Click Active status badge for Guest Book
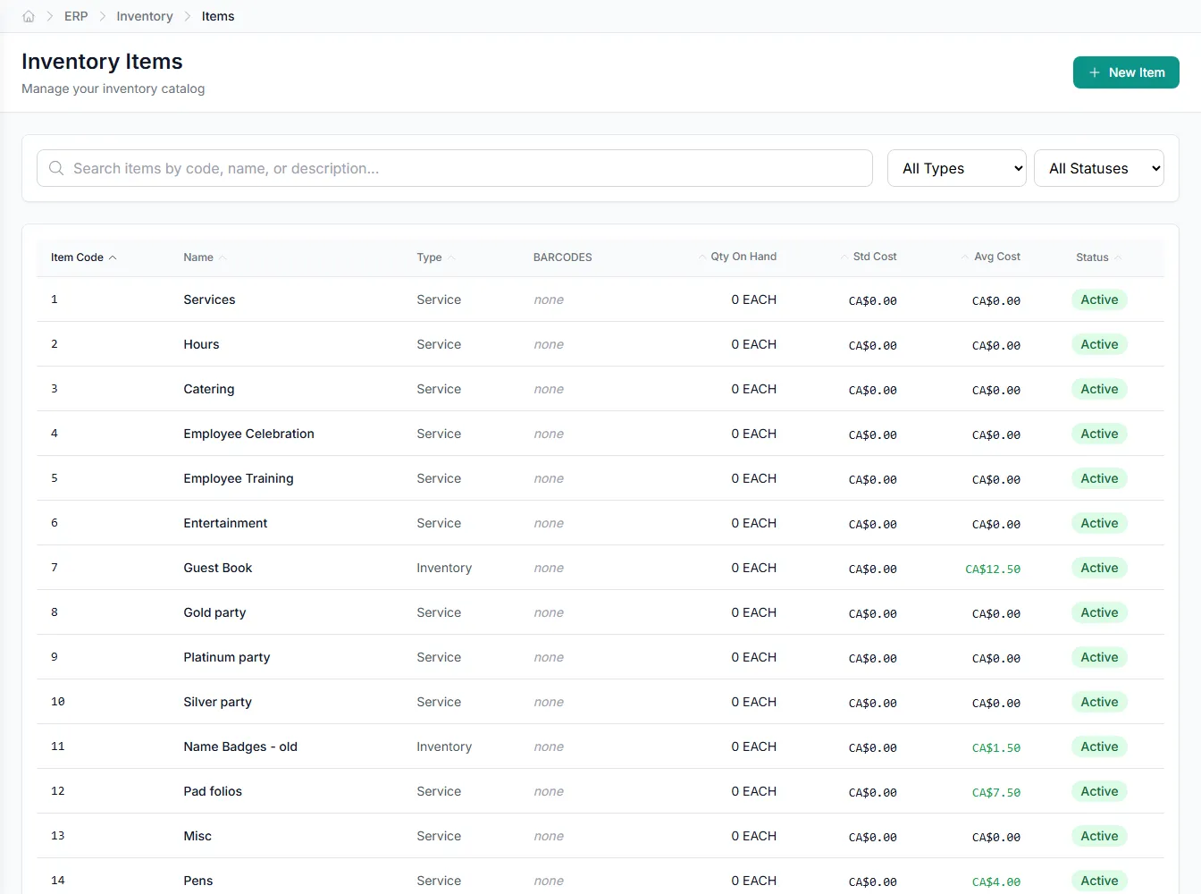Screen dimensions: 1201x894 tap(1099, 568)
